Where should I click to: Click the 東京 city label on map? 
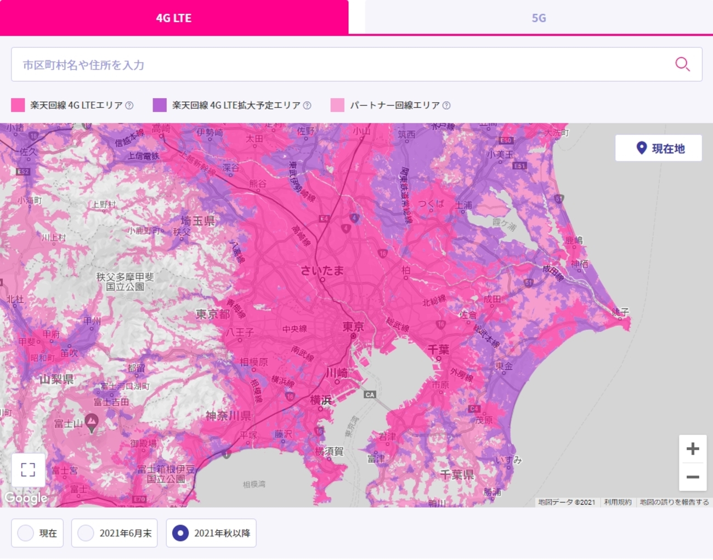353,326
